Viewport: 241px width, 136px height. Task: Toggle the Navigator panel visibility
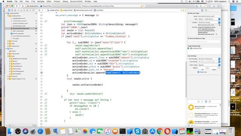(x=210, y=6)
